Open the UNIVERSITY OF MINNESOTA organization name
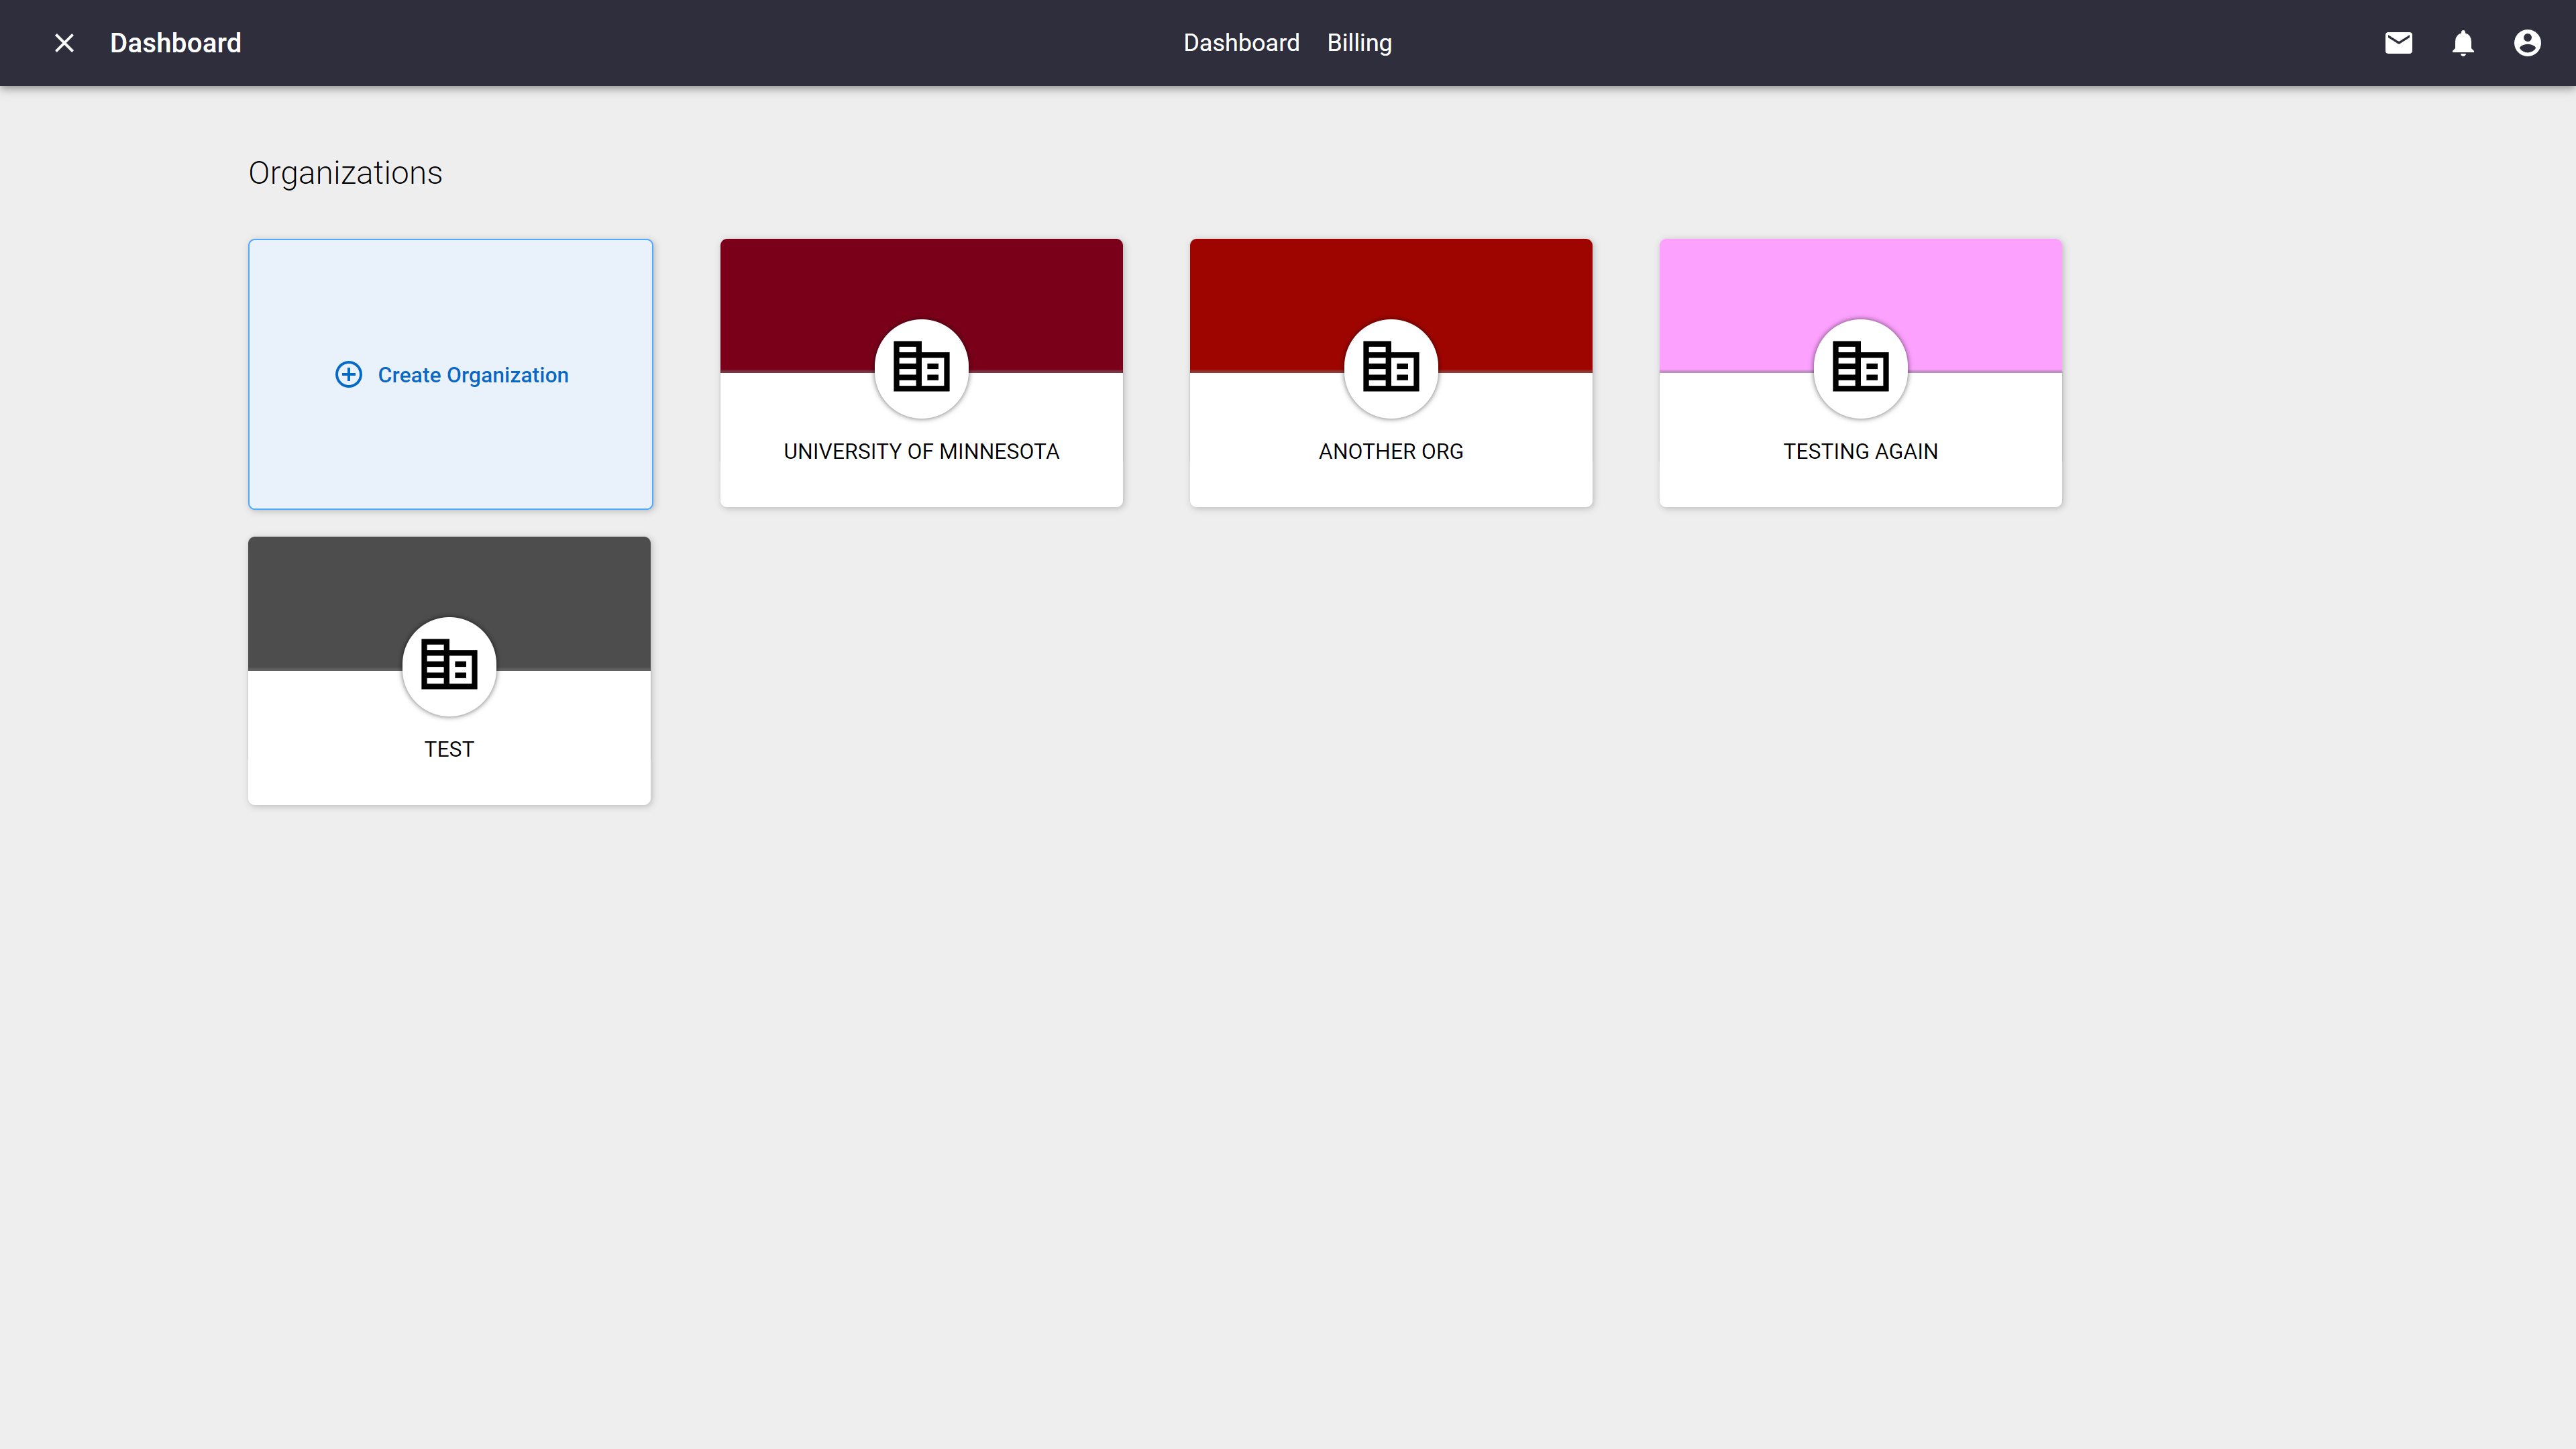This screenshot has height=1449, width=2576. pos(921,451)
